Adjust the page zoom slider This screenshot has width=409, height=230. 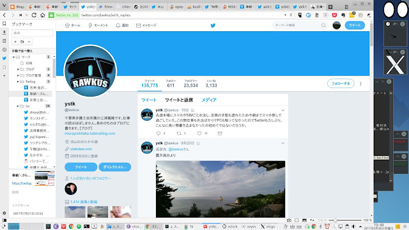(335, 220)
